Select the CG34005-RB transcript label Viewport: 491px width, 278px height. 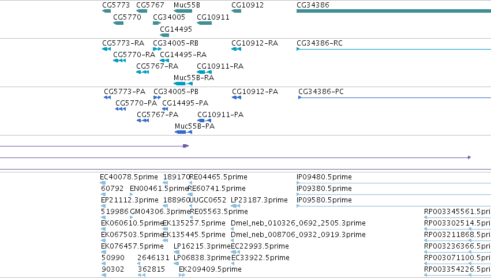[x=175, y=43]
